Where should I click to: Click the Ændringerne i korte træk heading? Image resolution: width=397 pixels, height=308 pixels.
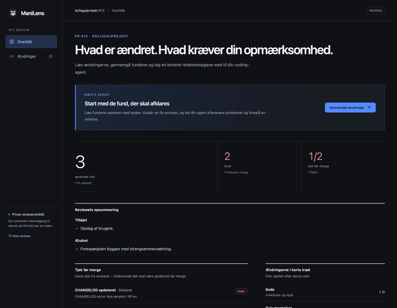click(288, 270)
